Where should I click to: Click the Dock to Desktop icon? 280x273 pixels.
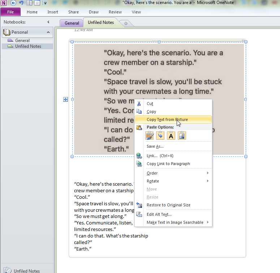pos(29,3)
